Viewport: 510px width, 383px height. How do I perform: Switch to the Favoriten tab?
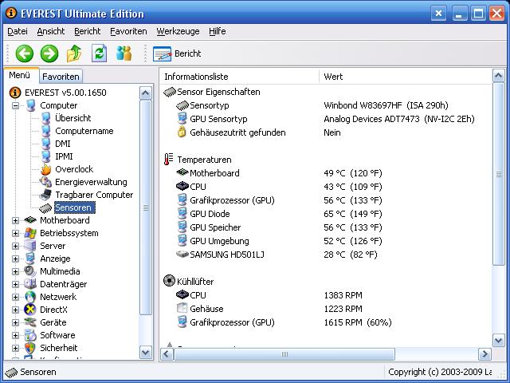click(x=61, y=77)
